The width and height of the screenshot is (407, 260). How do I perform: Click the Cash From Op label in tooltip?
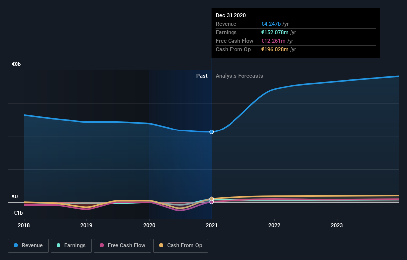233,49
